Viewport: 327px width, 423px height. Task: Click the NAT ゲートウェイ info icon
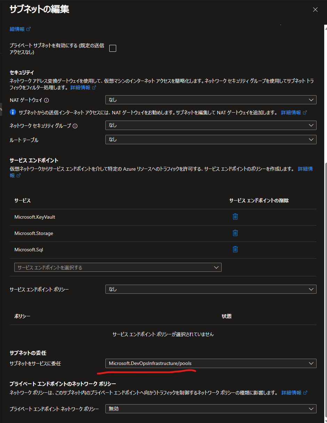click(47, 100)
